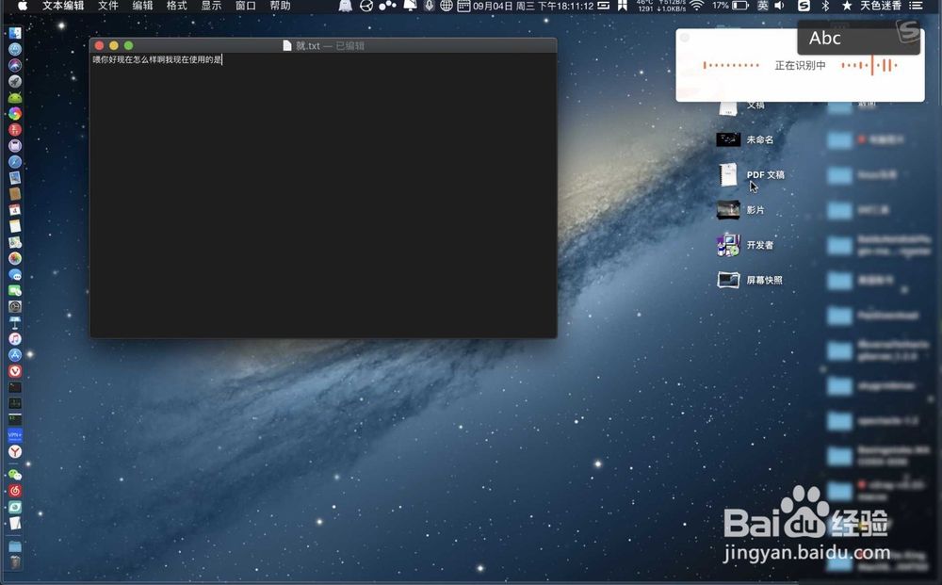Launch the green Android app in Dock
The width and height of the screenshot is (942, 585).
[15, 97]
